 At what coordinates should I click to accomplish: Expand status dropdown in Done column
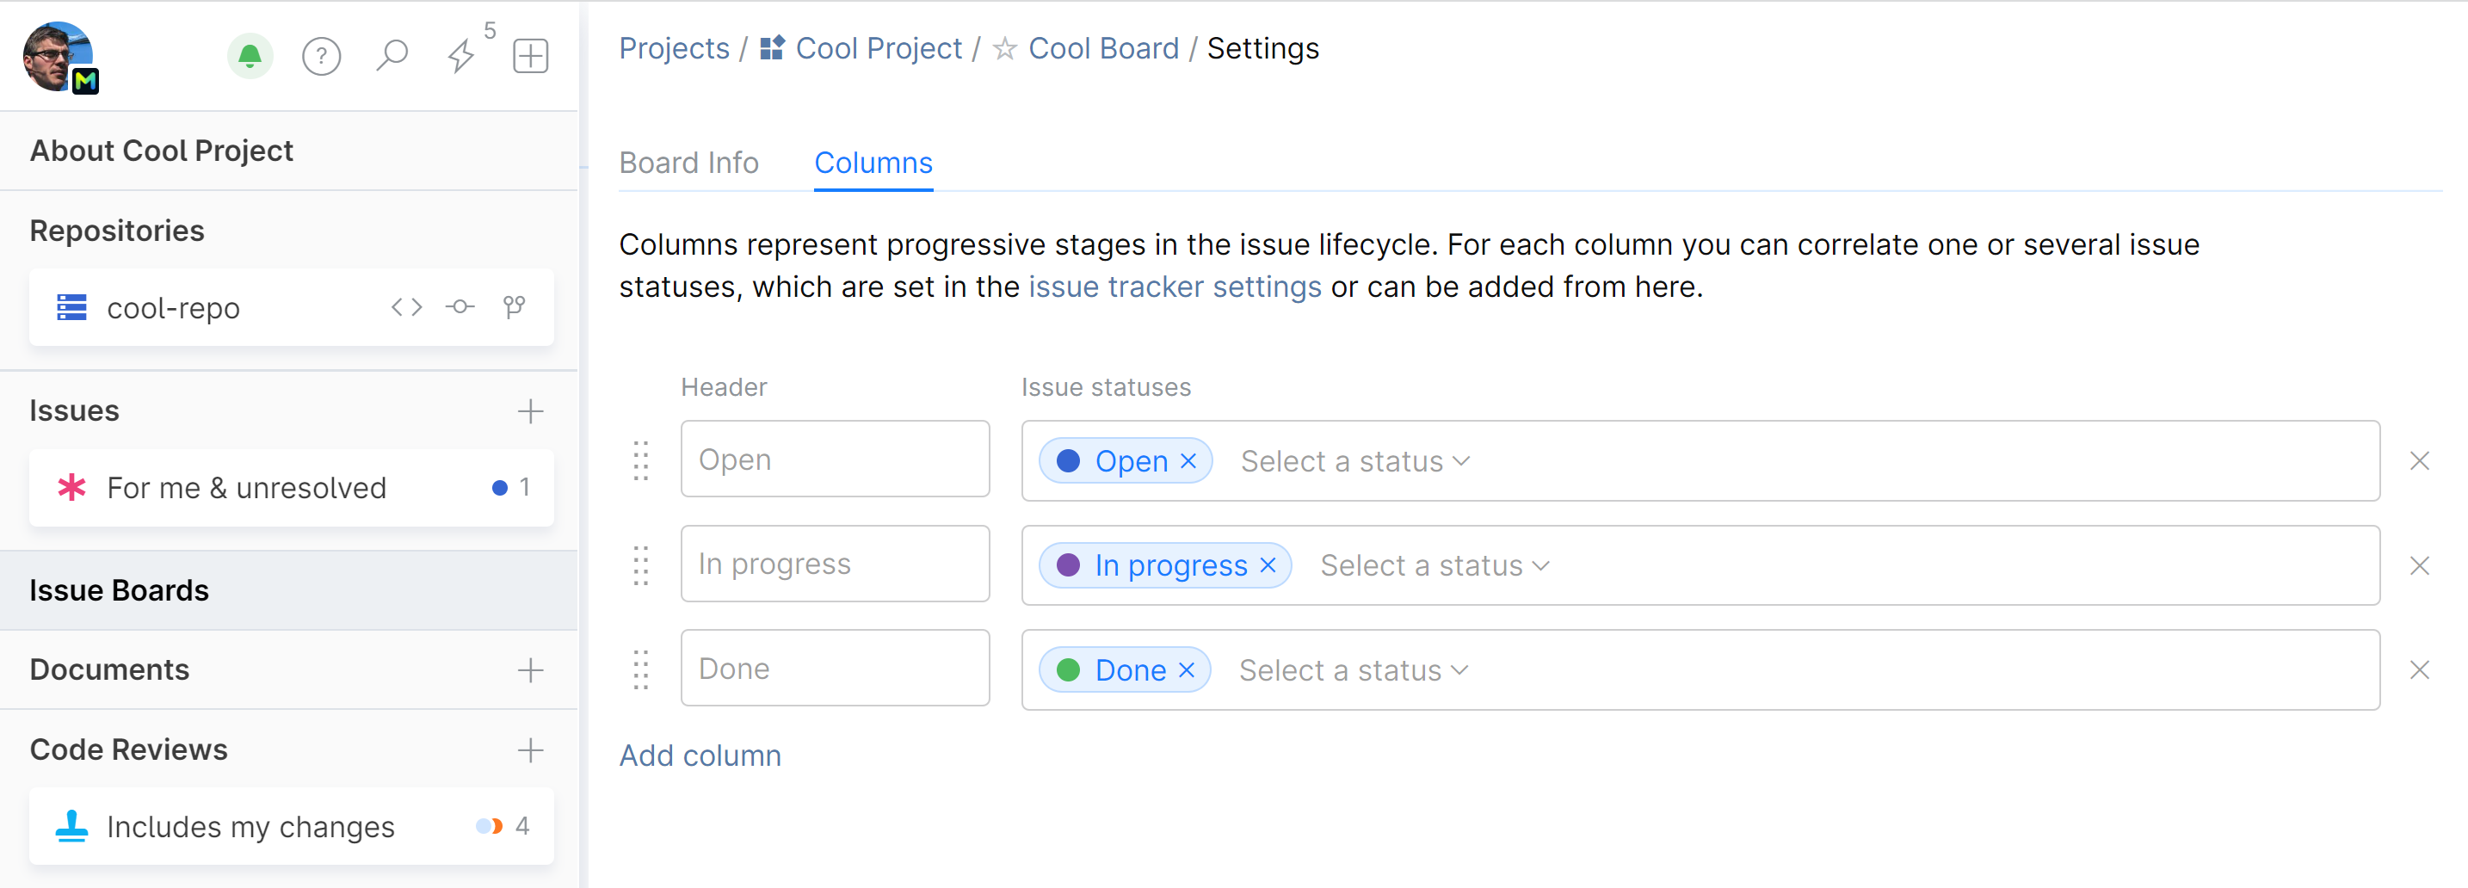(1353, 669)
